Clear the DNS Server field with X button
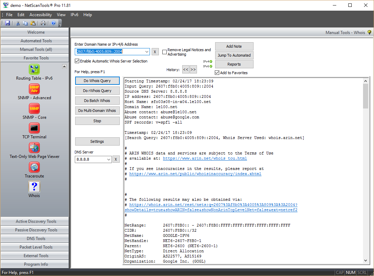This screenshot has width=374, height=276. click(x=116, y=159)
